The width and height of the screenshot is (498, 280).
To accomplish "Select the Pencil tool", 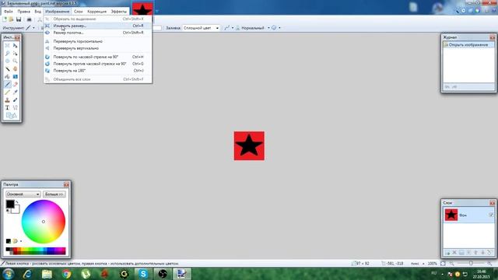I will pyautogui.click(x=7, y=92).
